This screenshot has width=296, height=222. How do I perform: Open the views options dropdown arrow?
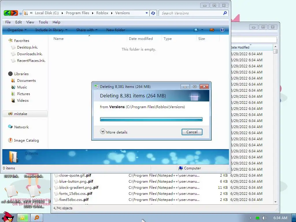(x=202, y=30)
